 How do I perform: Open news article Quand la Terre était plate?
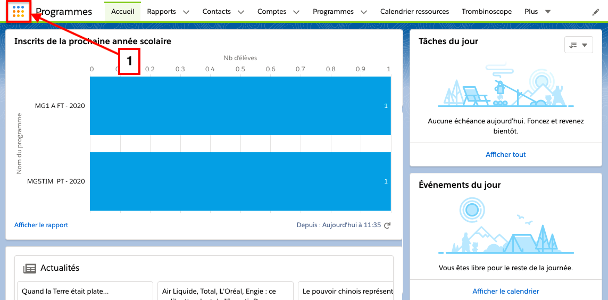click(65, 291)
